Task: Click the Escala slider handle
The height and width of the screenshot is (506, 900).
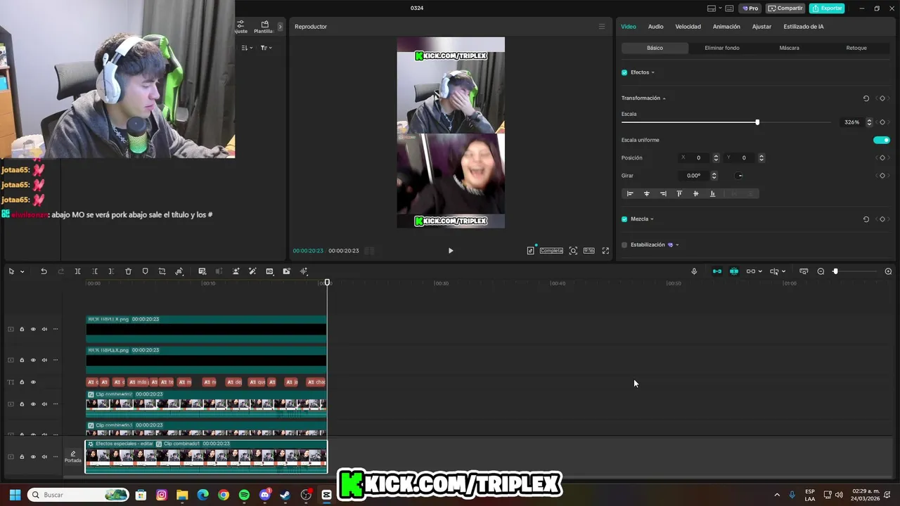Action: pyautogui.click(x=757, y=122)
